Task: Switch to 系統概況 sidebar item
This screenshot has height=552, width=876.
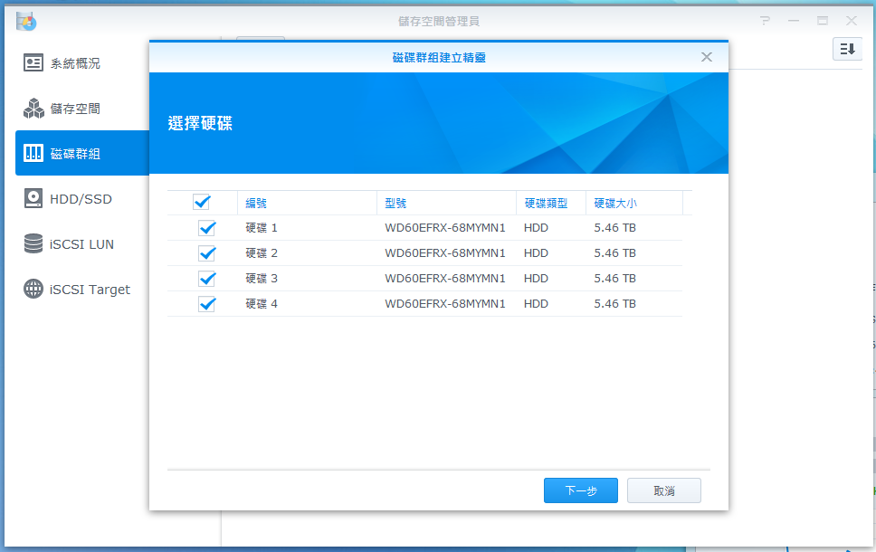Action: [x=82, y=62]
